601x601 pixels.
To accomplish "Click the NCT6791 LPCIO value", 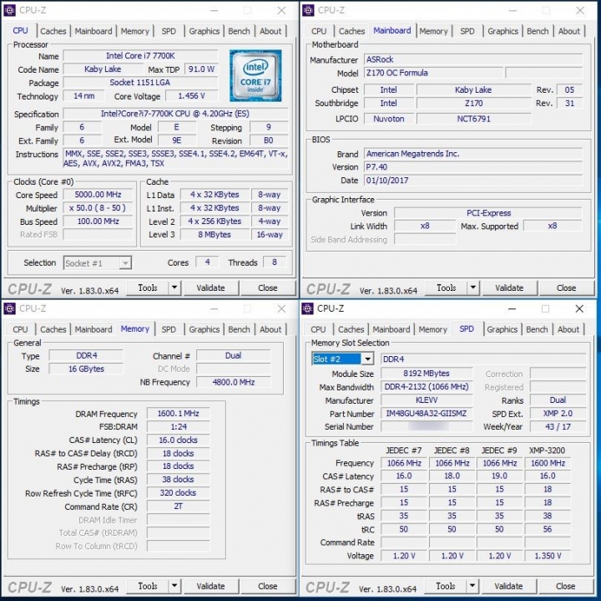I will (474, 119).
